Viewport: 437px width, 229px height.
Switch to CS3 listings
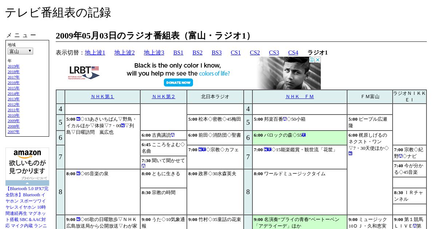(274, 53)
